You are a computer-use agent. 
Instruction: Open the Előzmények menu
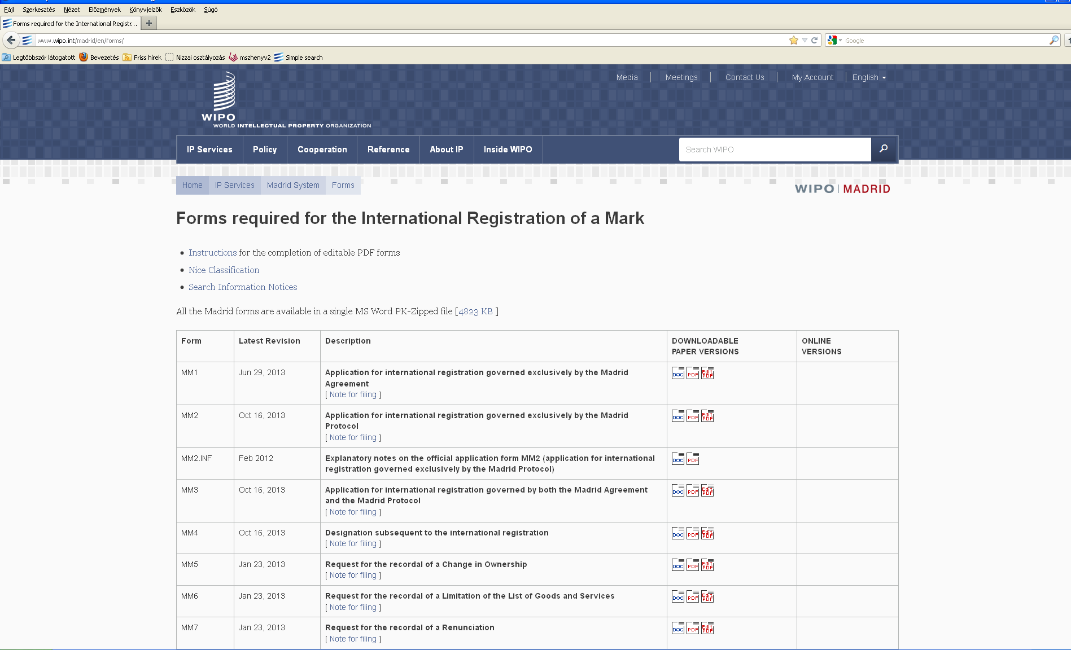tap(104, 10)
